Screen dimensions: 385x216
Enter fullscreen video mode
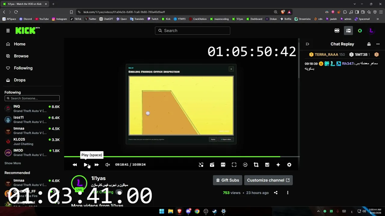coord(234,165)
